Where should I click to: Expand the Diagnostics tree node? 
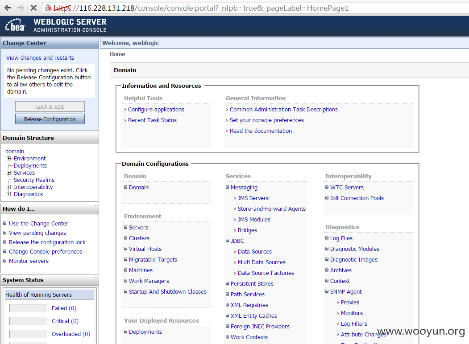tap(8, 194)
